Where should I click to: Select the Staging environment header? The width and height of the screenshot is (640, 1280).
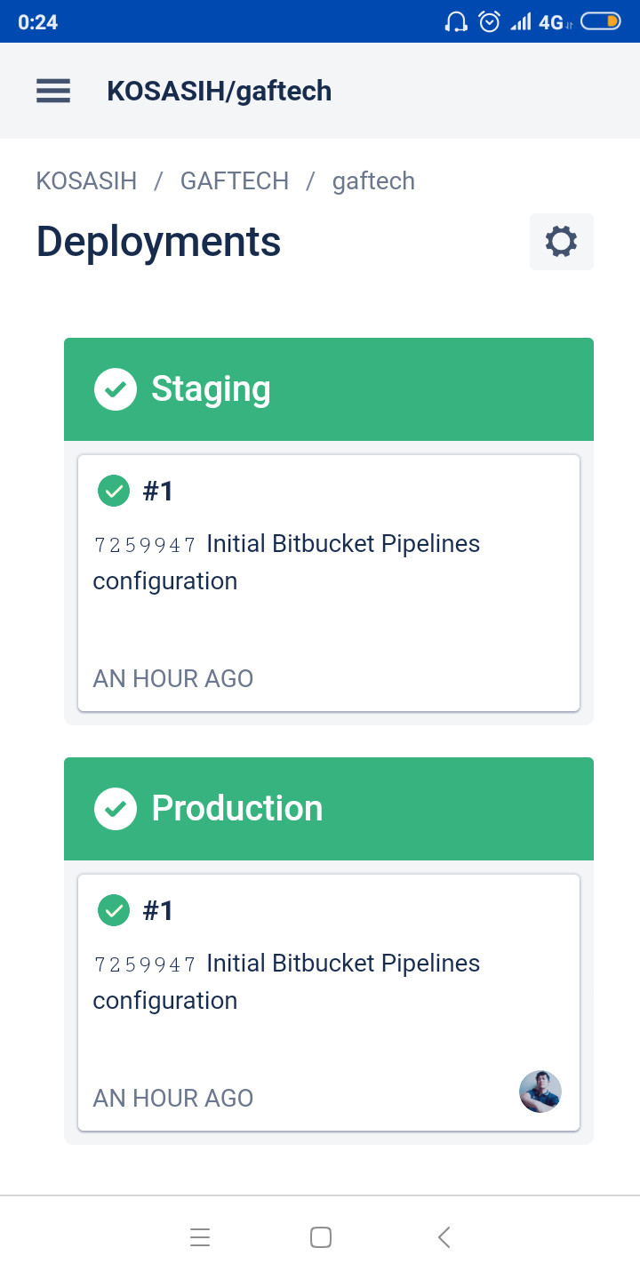click(329, 389)
